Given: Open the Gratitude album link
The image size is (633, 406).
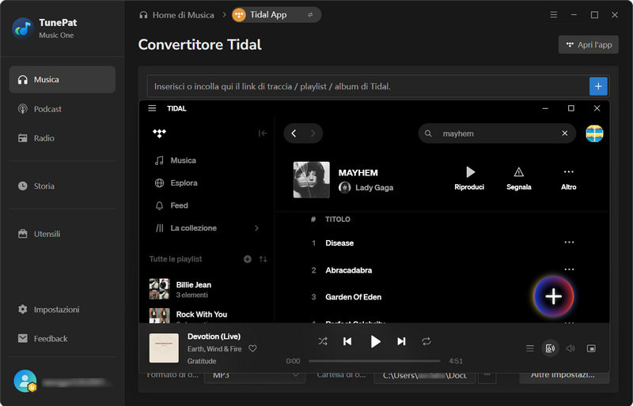Looking at the screenshot, I should pyautogui.click(x=202, y=361).
